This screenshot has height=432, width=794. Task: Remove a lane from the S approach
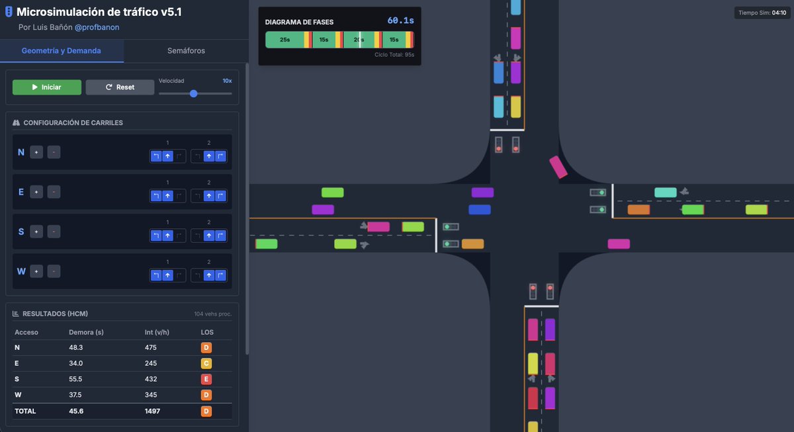click(54, 232)
